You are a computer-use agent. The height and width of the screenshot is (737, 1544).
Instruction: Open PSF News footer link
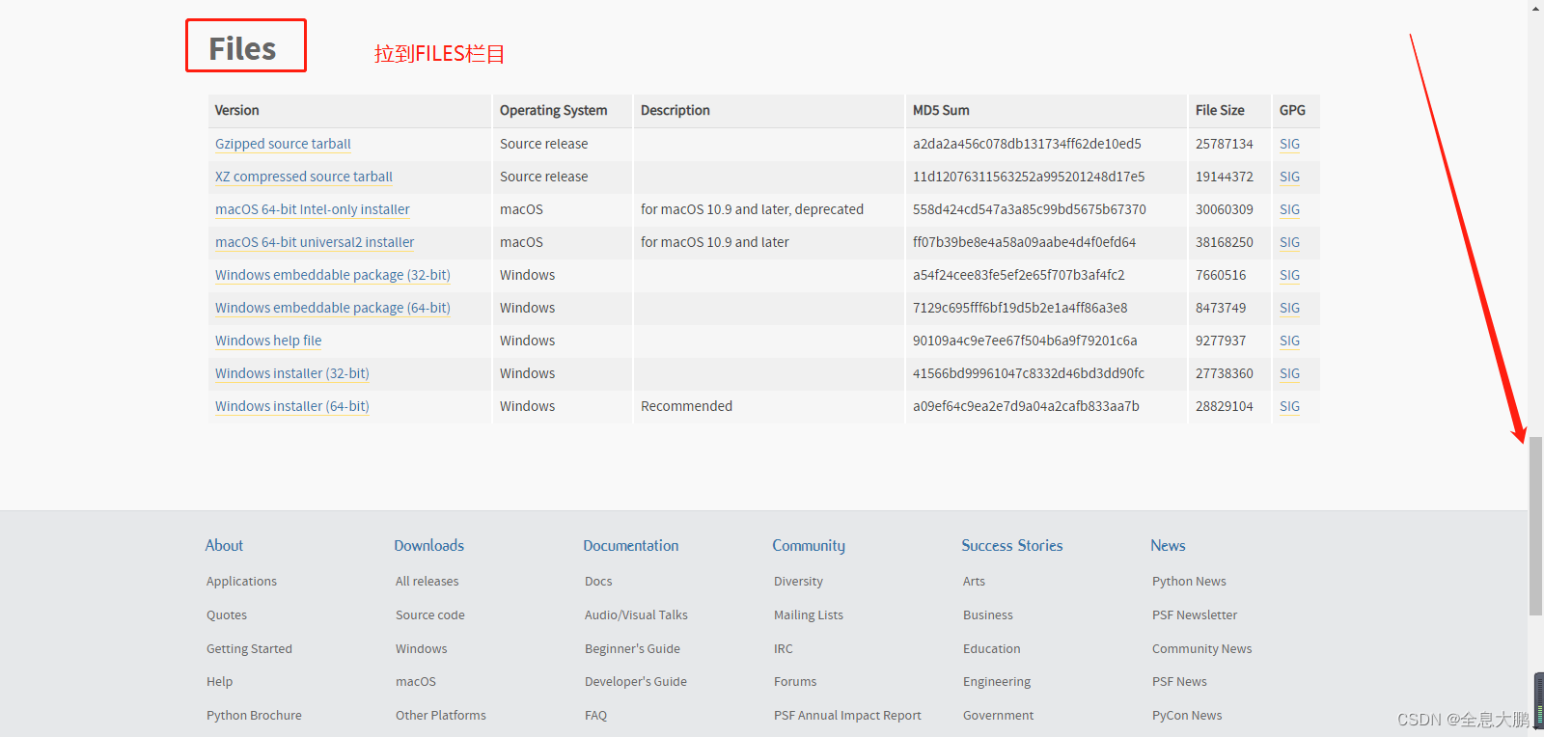pyautogui.click(x=1179, y=682)
